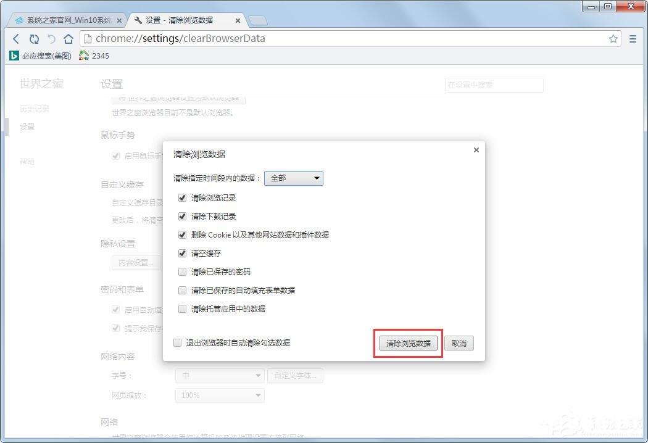Open the new tab button
Viewport: 648px width, 443px height.
coord(259,20)
